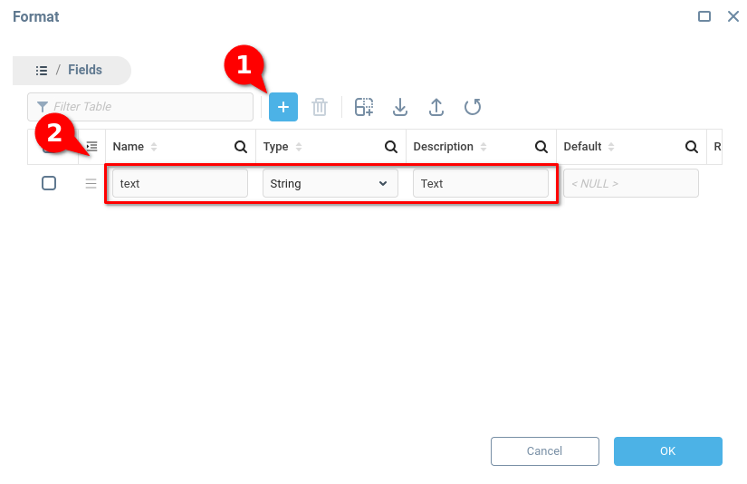747x484 pixels.
Task: Search in the Type column
Action: [x=390, y=147]
